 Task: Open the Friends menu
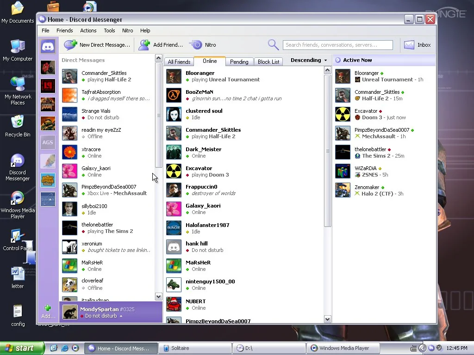pos(64,31)
